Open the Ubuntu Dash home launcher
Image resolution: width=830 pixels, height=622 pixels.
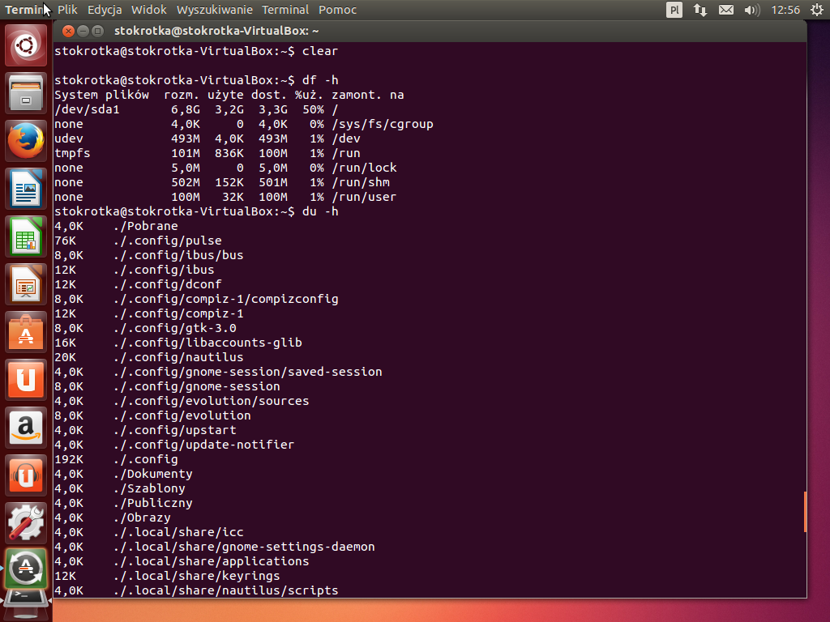coord(26,45)
